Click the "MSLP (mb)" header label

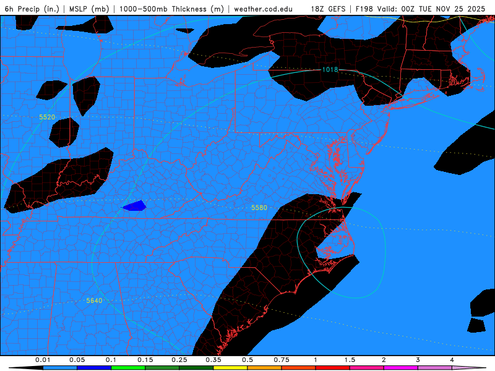[x=88, y=9]
